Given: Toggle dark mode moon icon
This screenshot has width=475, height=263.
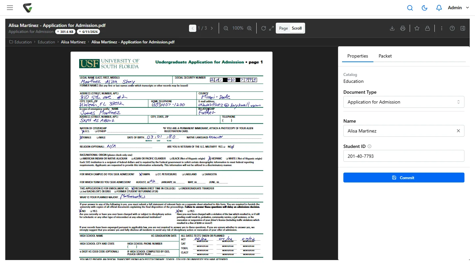Looking at the screenshot, I should (x=425, y=8).
